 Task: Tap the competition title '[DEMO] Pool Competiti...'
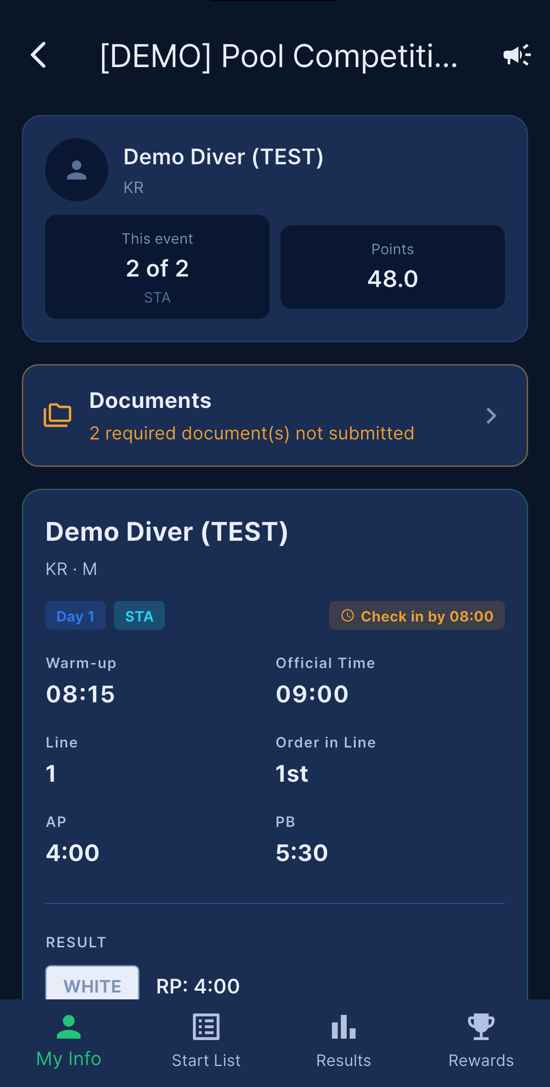point(279,56)
